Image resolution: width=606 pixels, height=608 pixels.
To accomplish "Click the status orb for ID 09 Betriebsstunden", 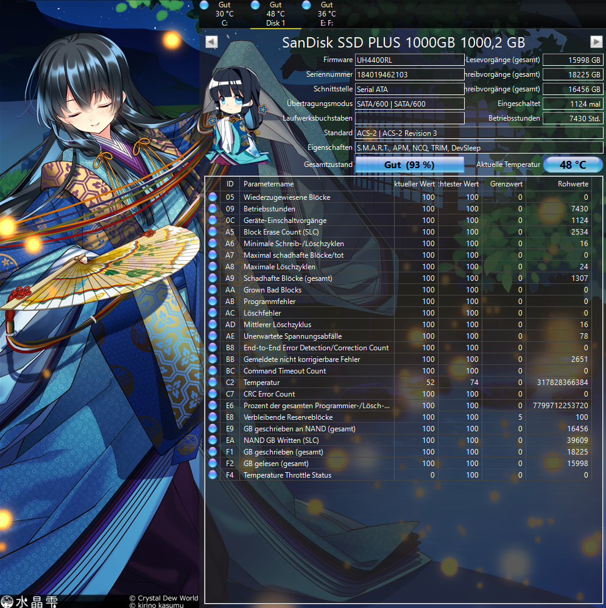I will [x=213, y=208].
